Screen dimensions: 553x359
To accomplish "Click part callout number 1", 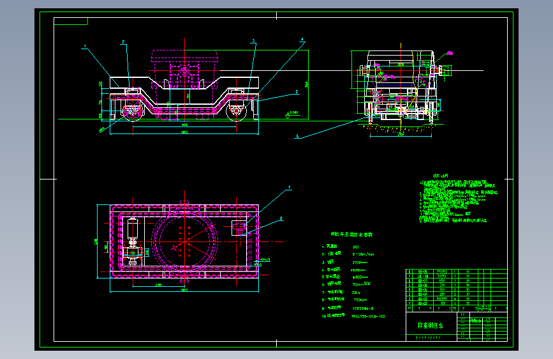I will [85, 46].
